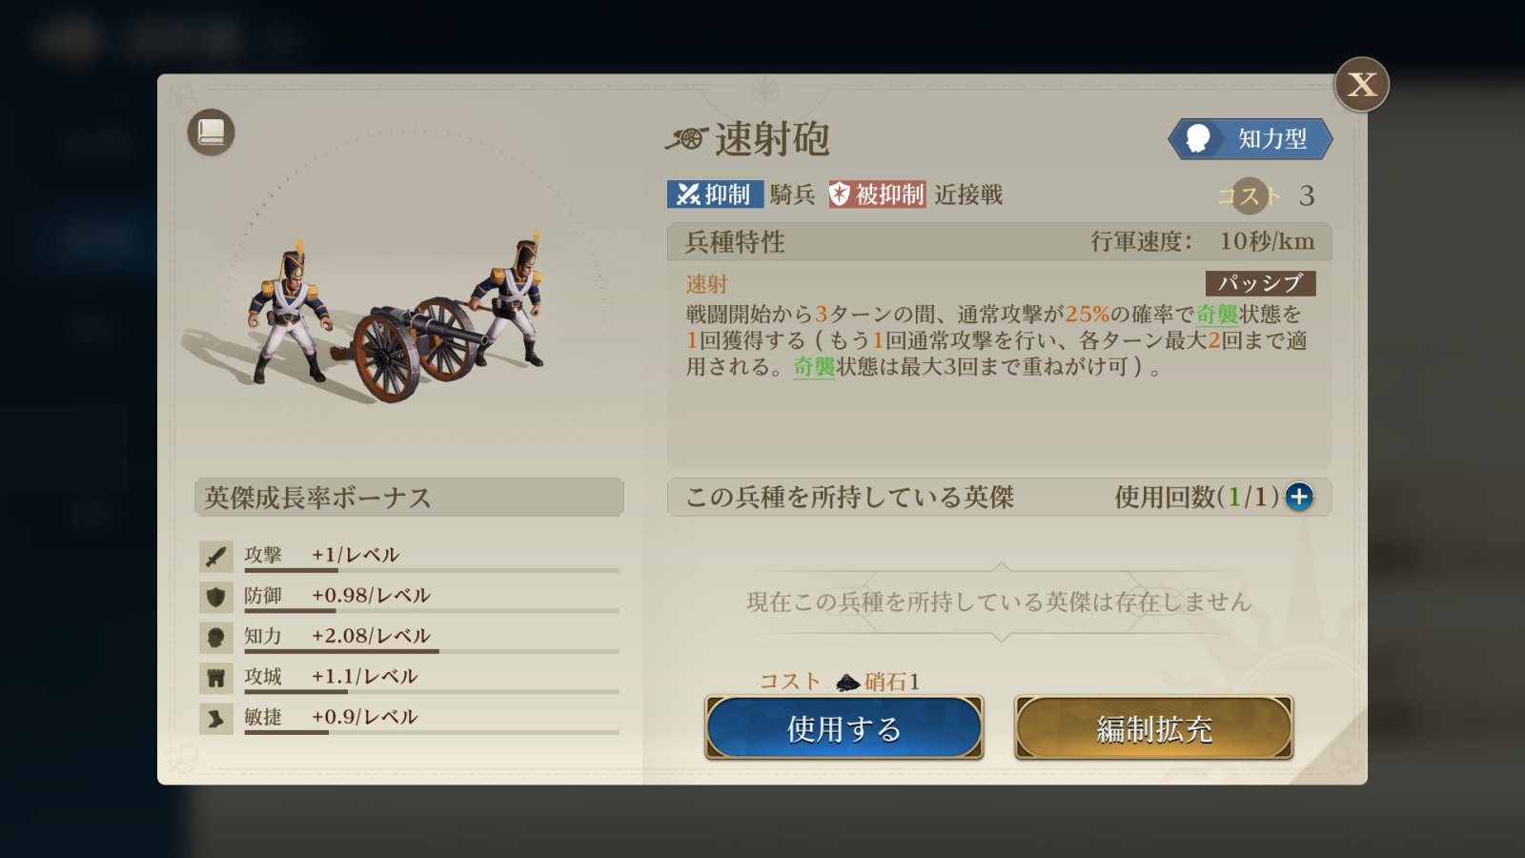
Task: Click the cannon icon beside 速射砲 title
Action: click(x=686, y=140)
